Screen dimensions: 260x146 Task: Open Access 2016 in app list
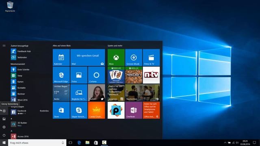[30, 136]
